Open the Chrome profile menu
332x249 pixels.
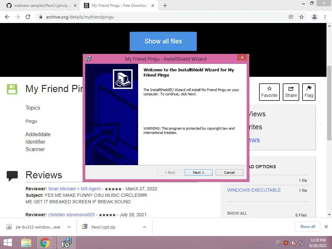314,17
